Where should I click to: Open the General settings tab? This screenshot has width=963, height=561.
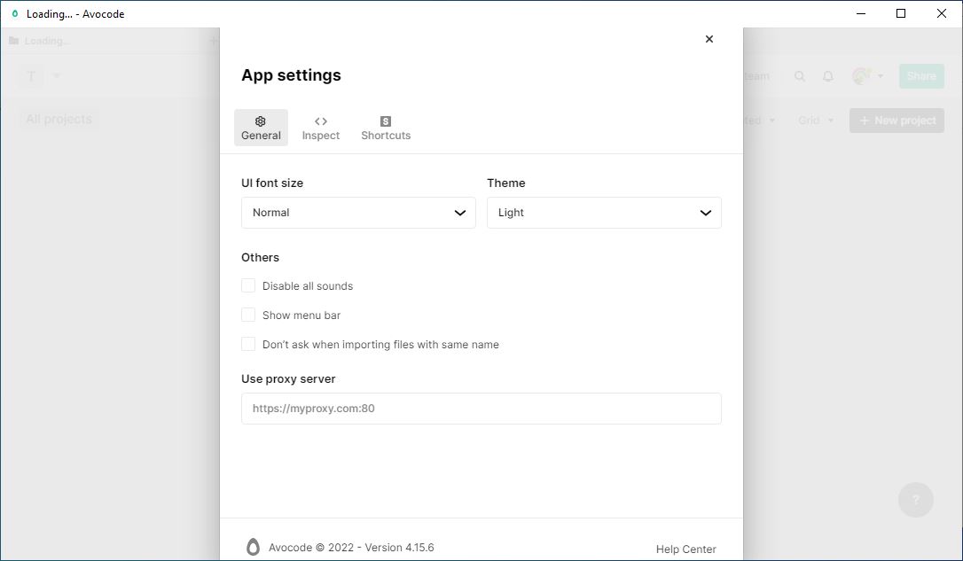coord(261,128)
